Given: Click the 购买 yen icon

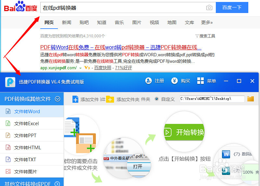Looking at the screenshot, I should tap(174, 81).
